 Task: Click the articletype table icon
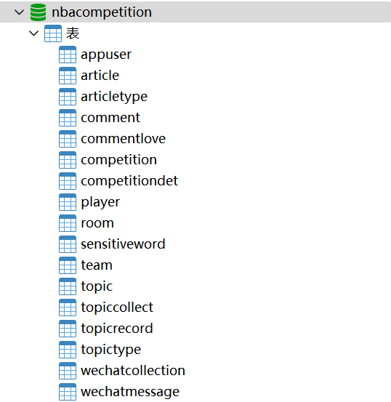tap(68, 97)
